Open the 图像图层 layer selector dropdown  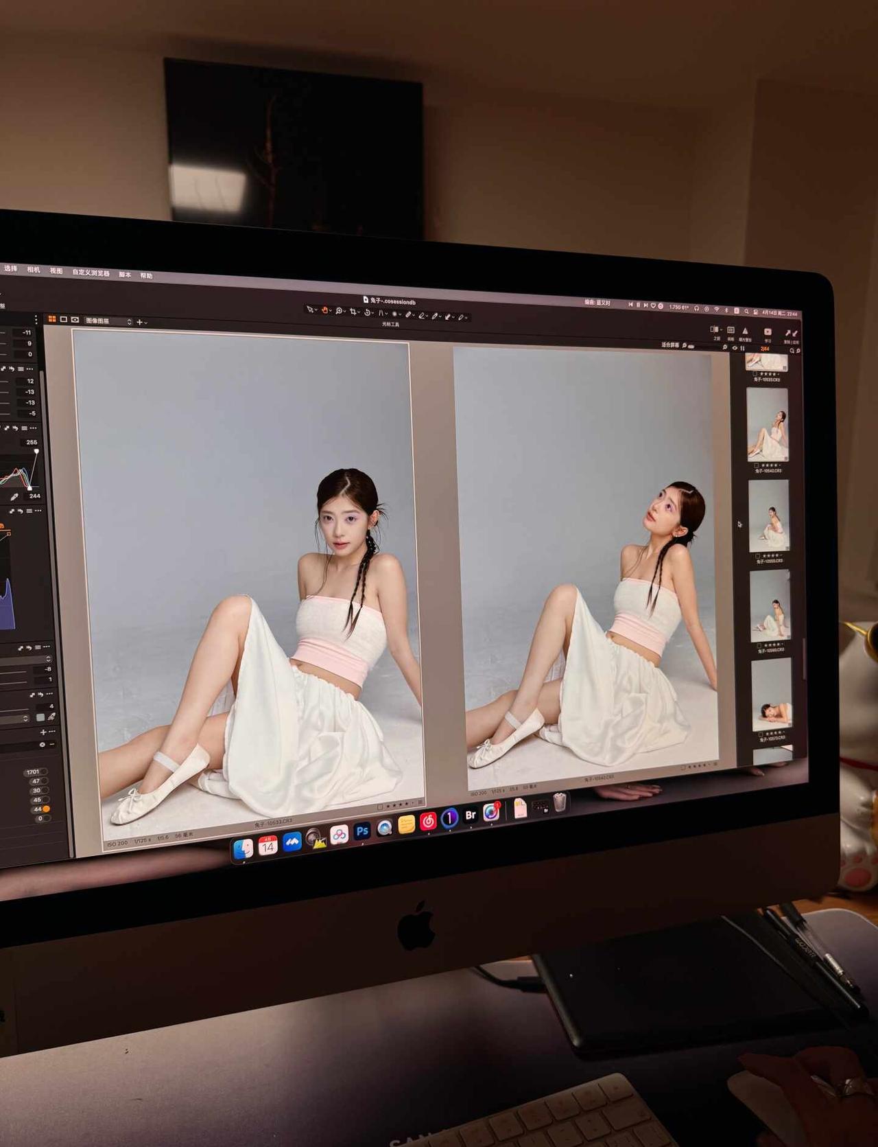click(108, 321)
